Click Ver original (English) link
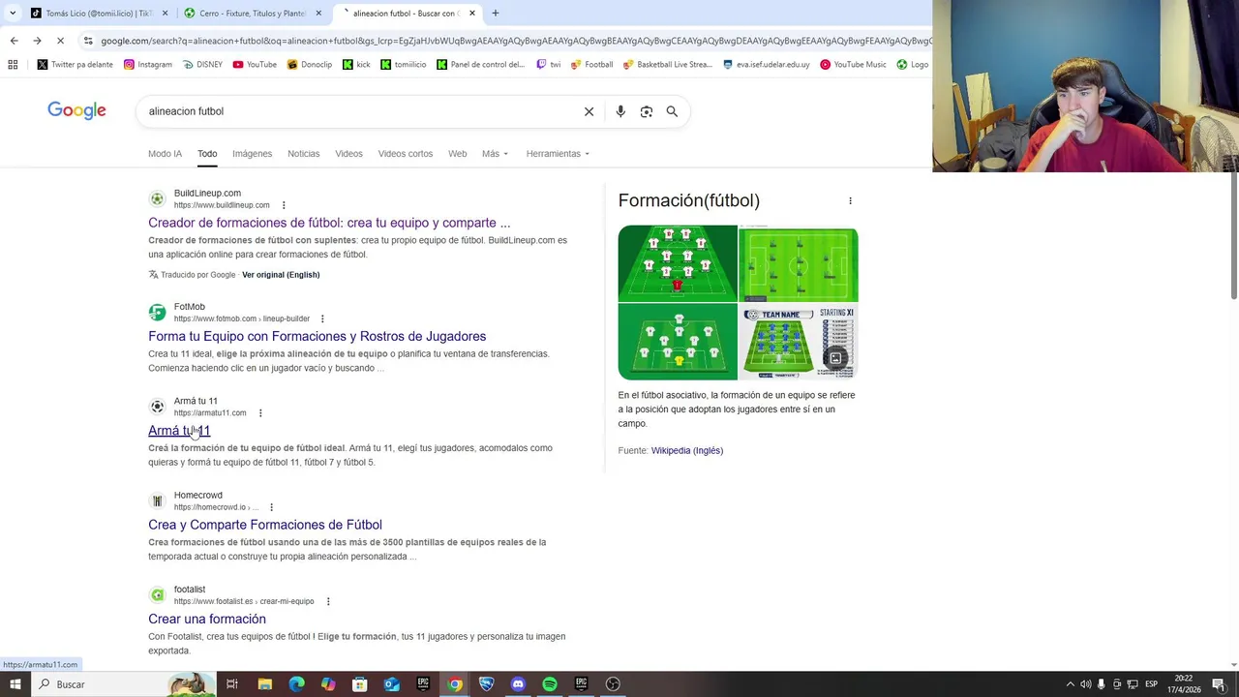Screen dimensions: 1239x697 pyautogui.click(x=281, y=275)
